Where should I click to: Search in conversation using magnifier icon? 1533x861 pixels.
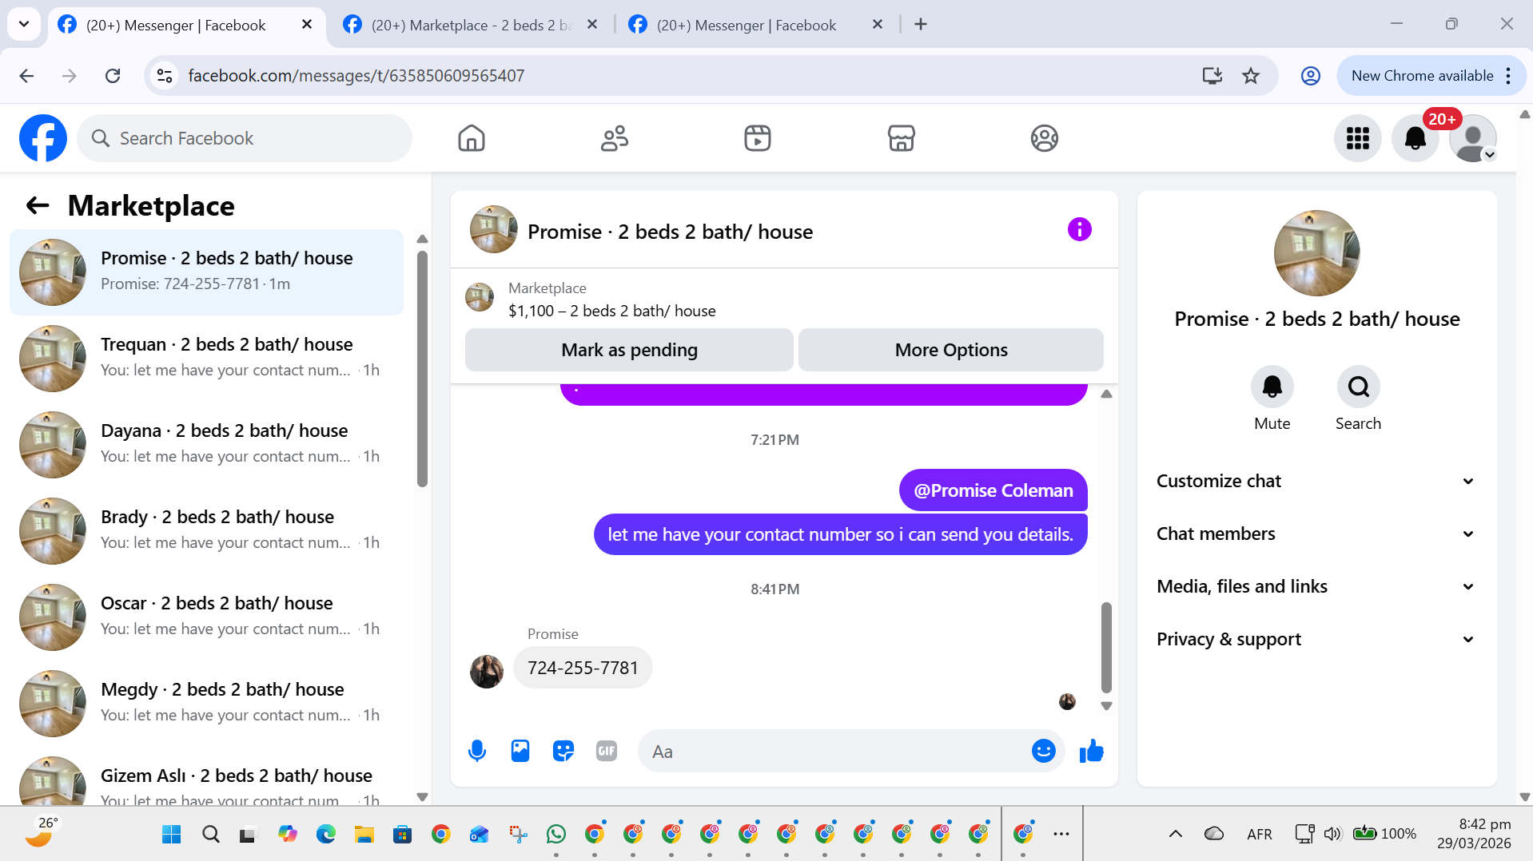point(1358,387)
